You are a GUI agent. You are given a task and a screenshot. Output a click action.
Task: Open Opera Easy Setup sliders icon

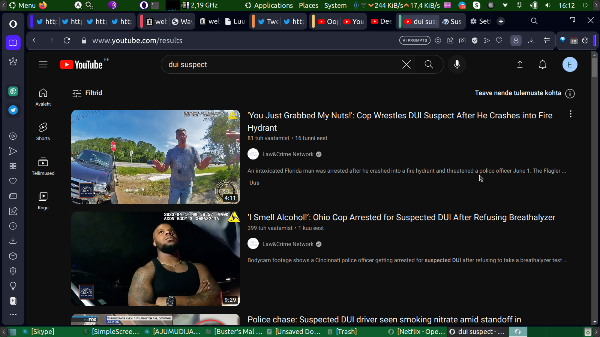click(547, 40)
